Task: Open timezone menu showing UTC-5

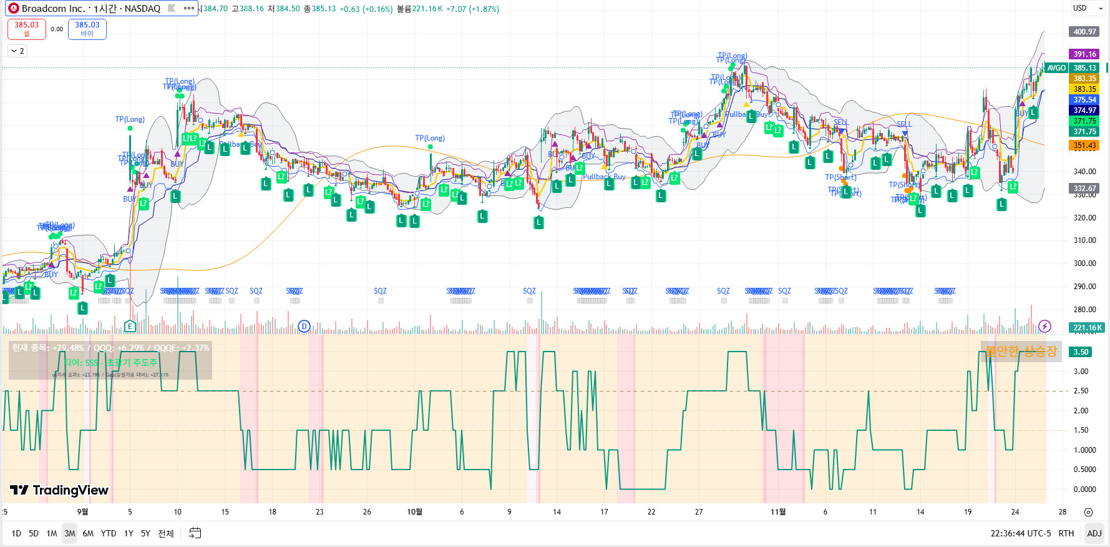Action: coord(1021,533)
